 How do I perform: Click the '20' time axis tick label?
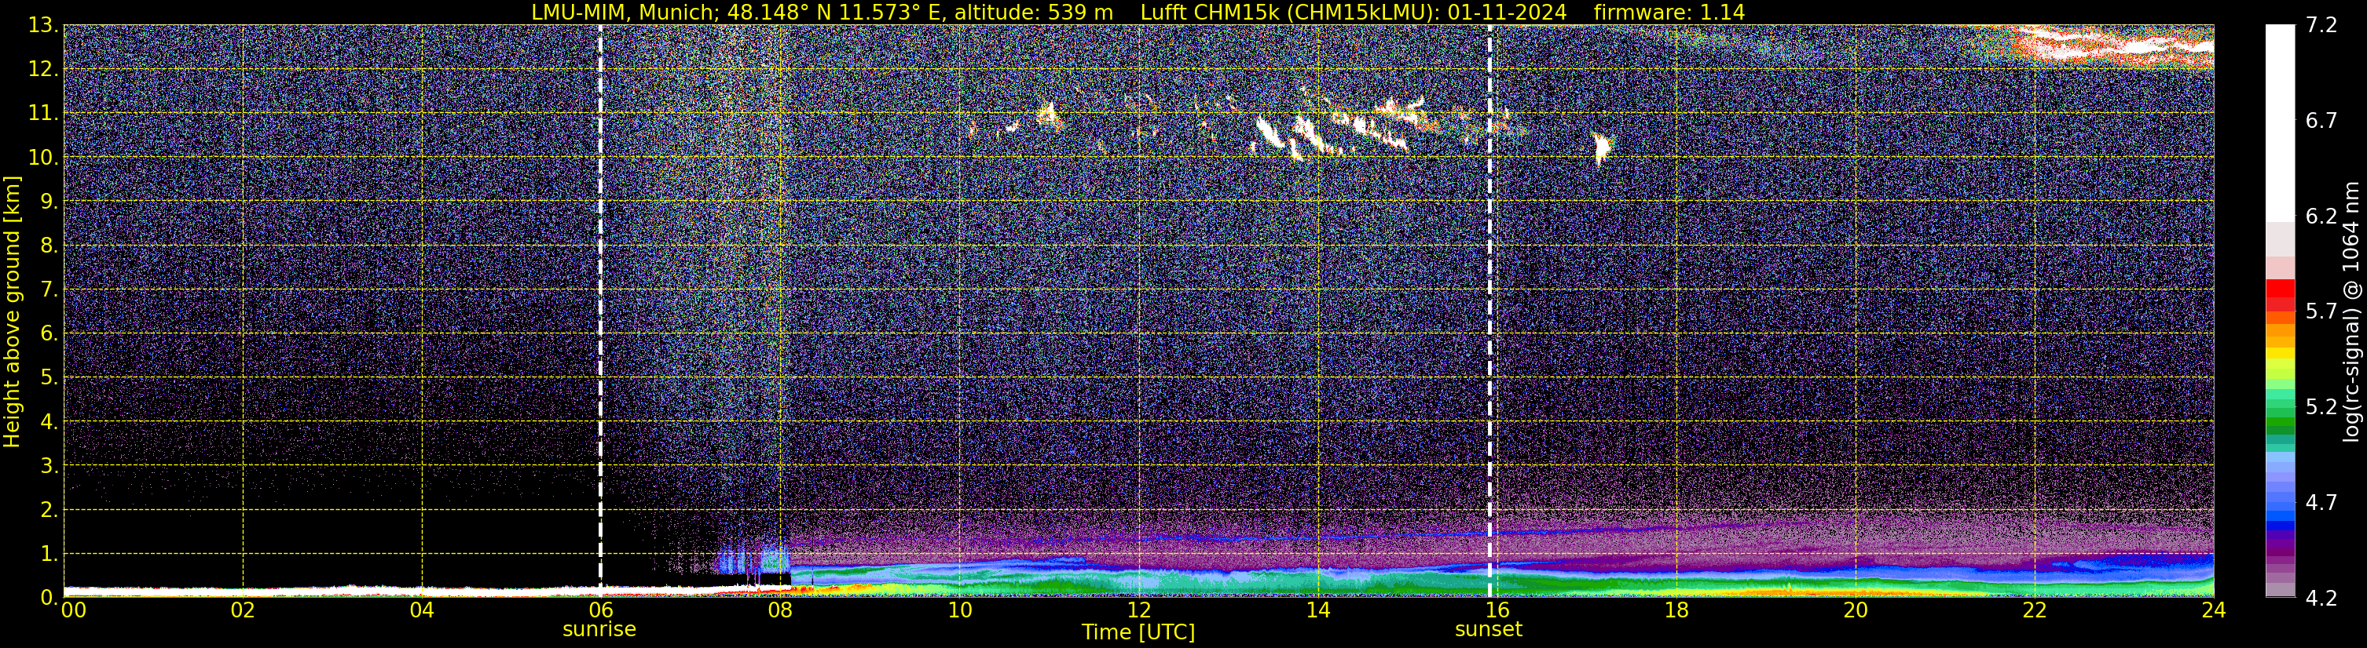(1856, 610)
